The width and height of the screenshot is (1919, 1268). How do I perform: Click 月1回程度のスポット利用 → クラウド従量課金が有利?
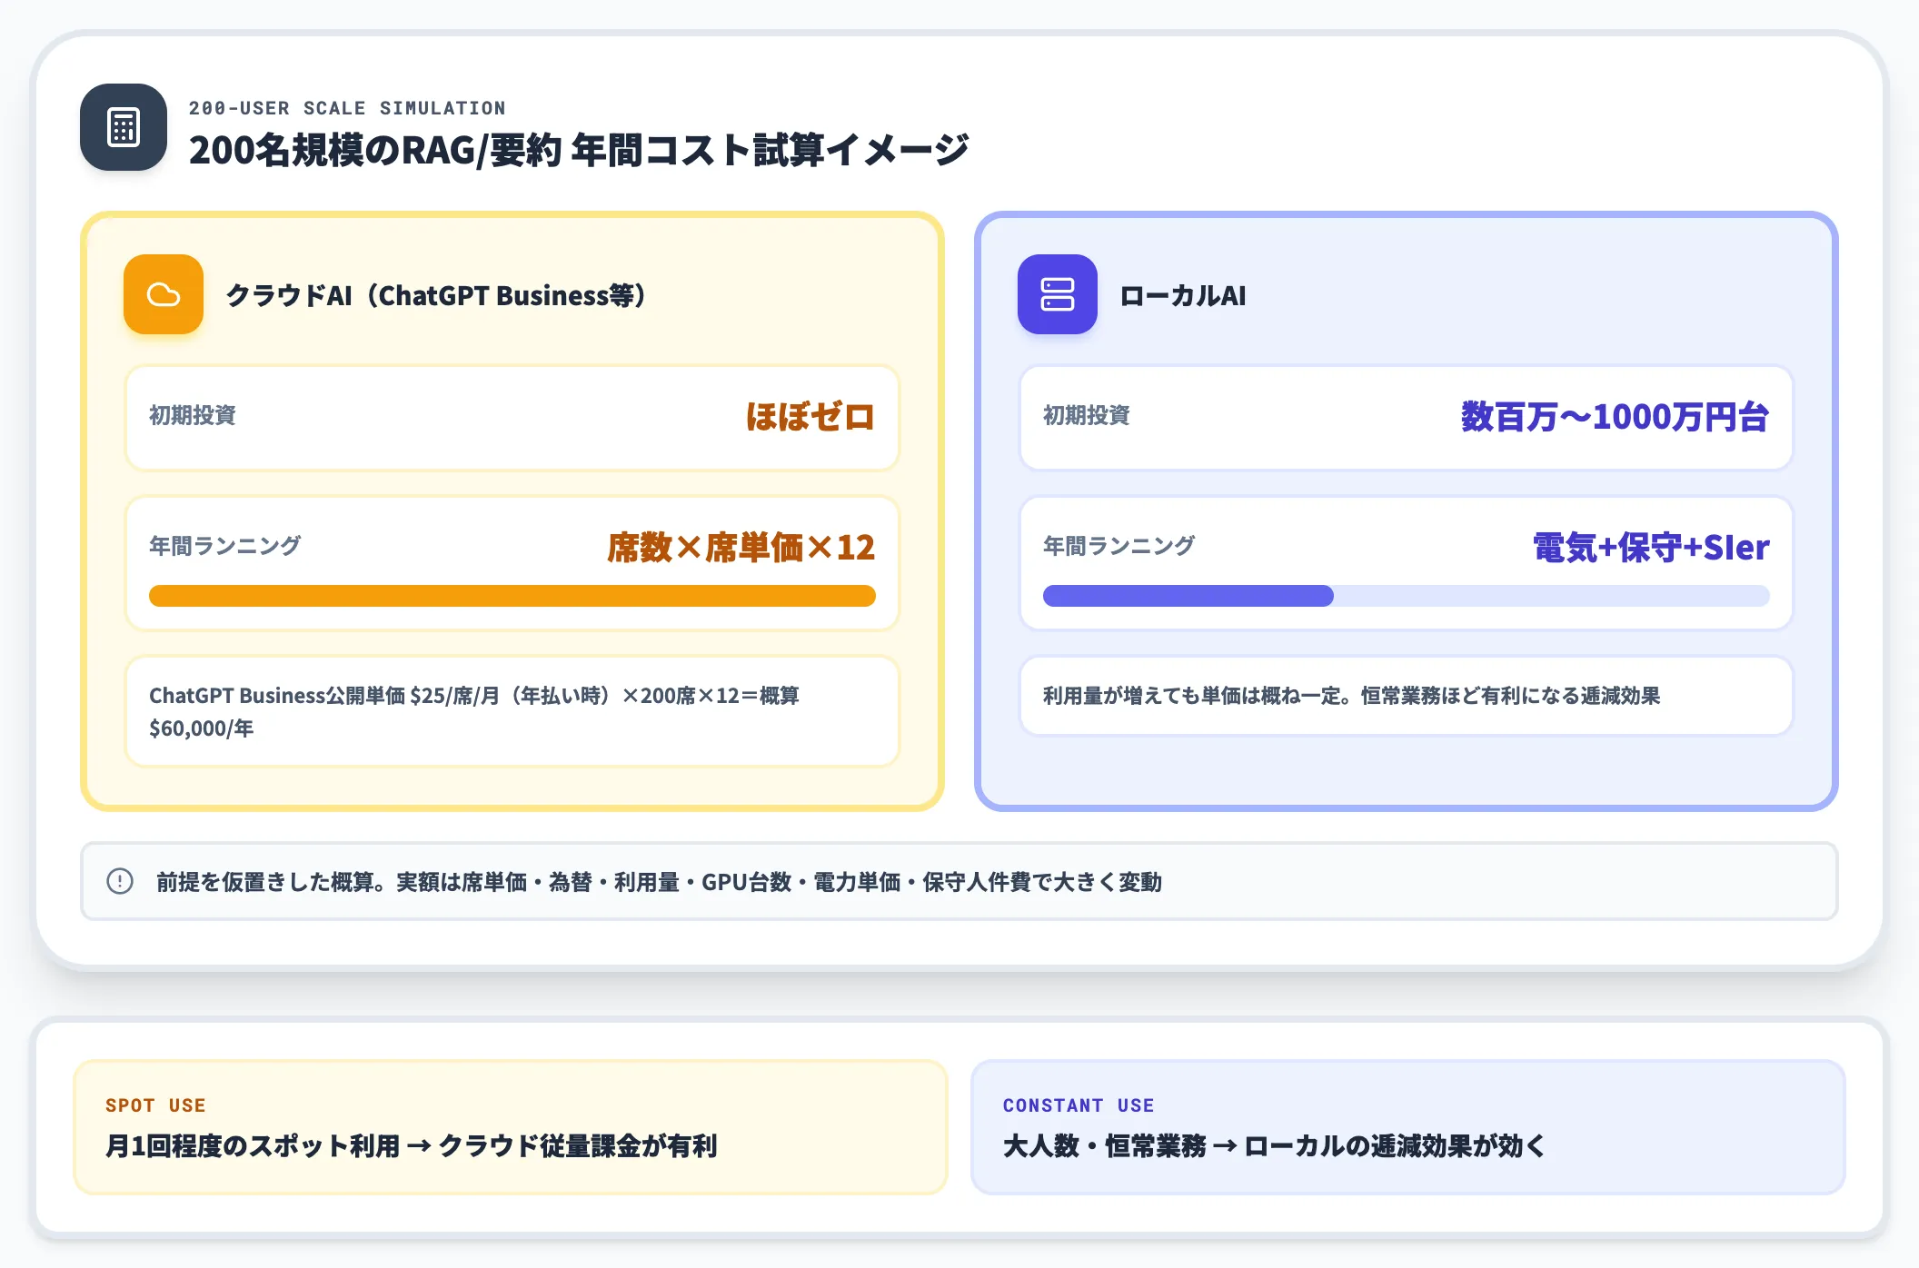coord(412,1146)
